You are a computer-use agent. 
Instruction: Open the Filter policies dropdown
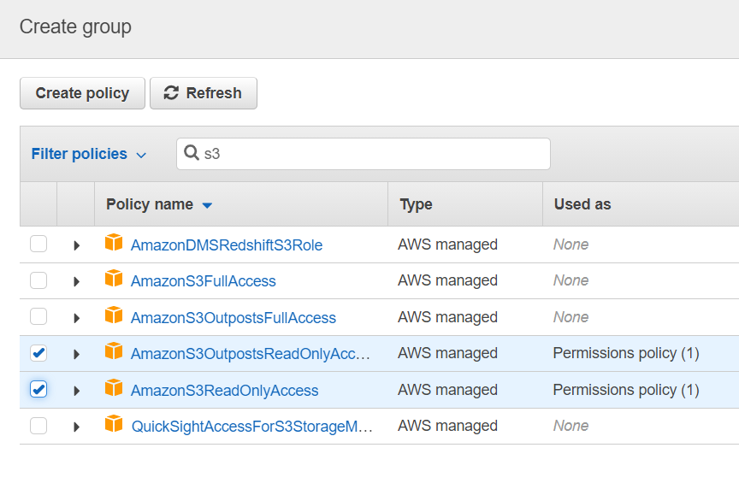(x=89, y=154)
